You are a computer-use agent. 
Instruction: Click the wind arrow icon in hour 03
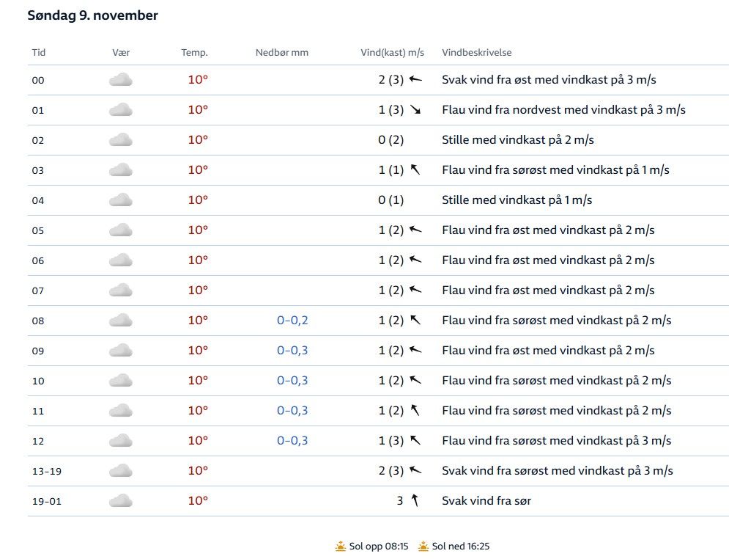pos(415,170)
